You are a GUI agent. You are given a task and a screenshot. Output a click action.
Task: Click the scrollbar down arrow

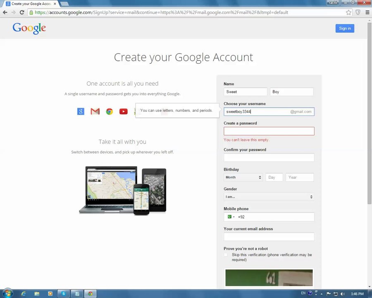[x=370, y=286]
